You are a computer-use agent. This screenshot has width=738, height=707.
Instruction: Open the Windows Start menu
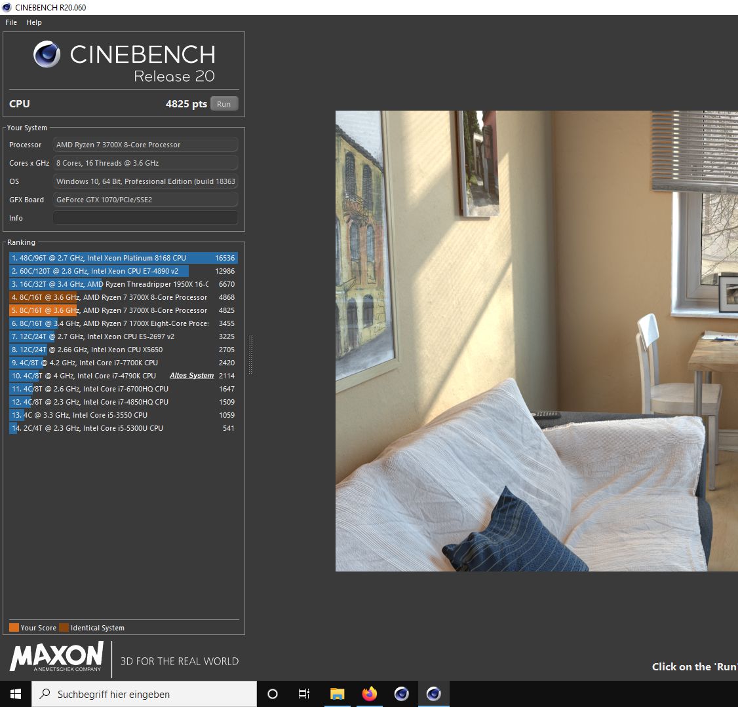pyautogui.click(x=16, y=694)
